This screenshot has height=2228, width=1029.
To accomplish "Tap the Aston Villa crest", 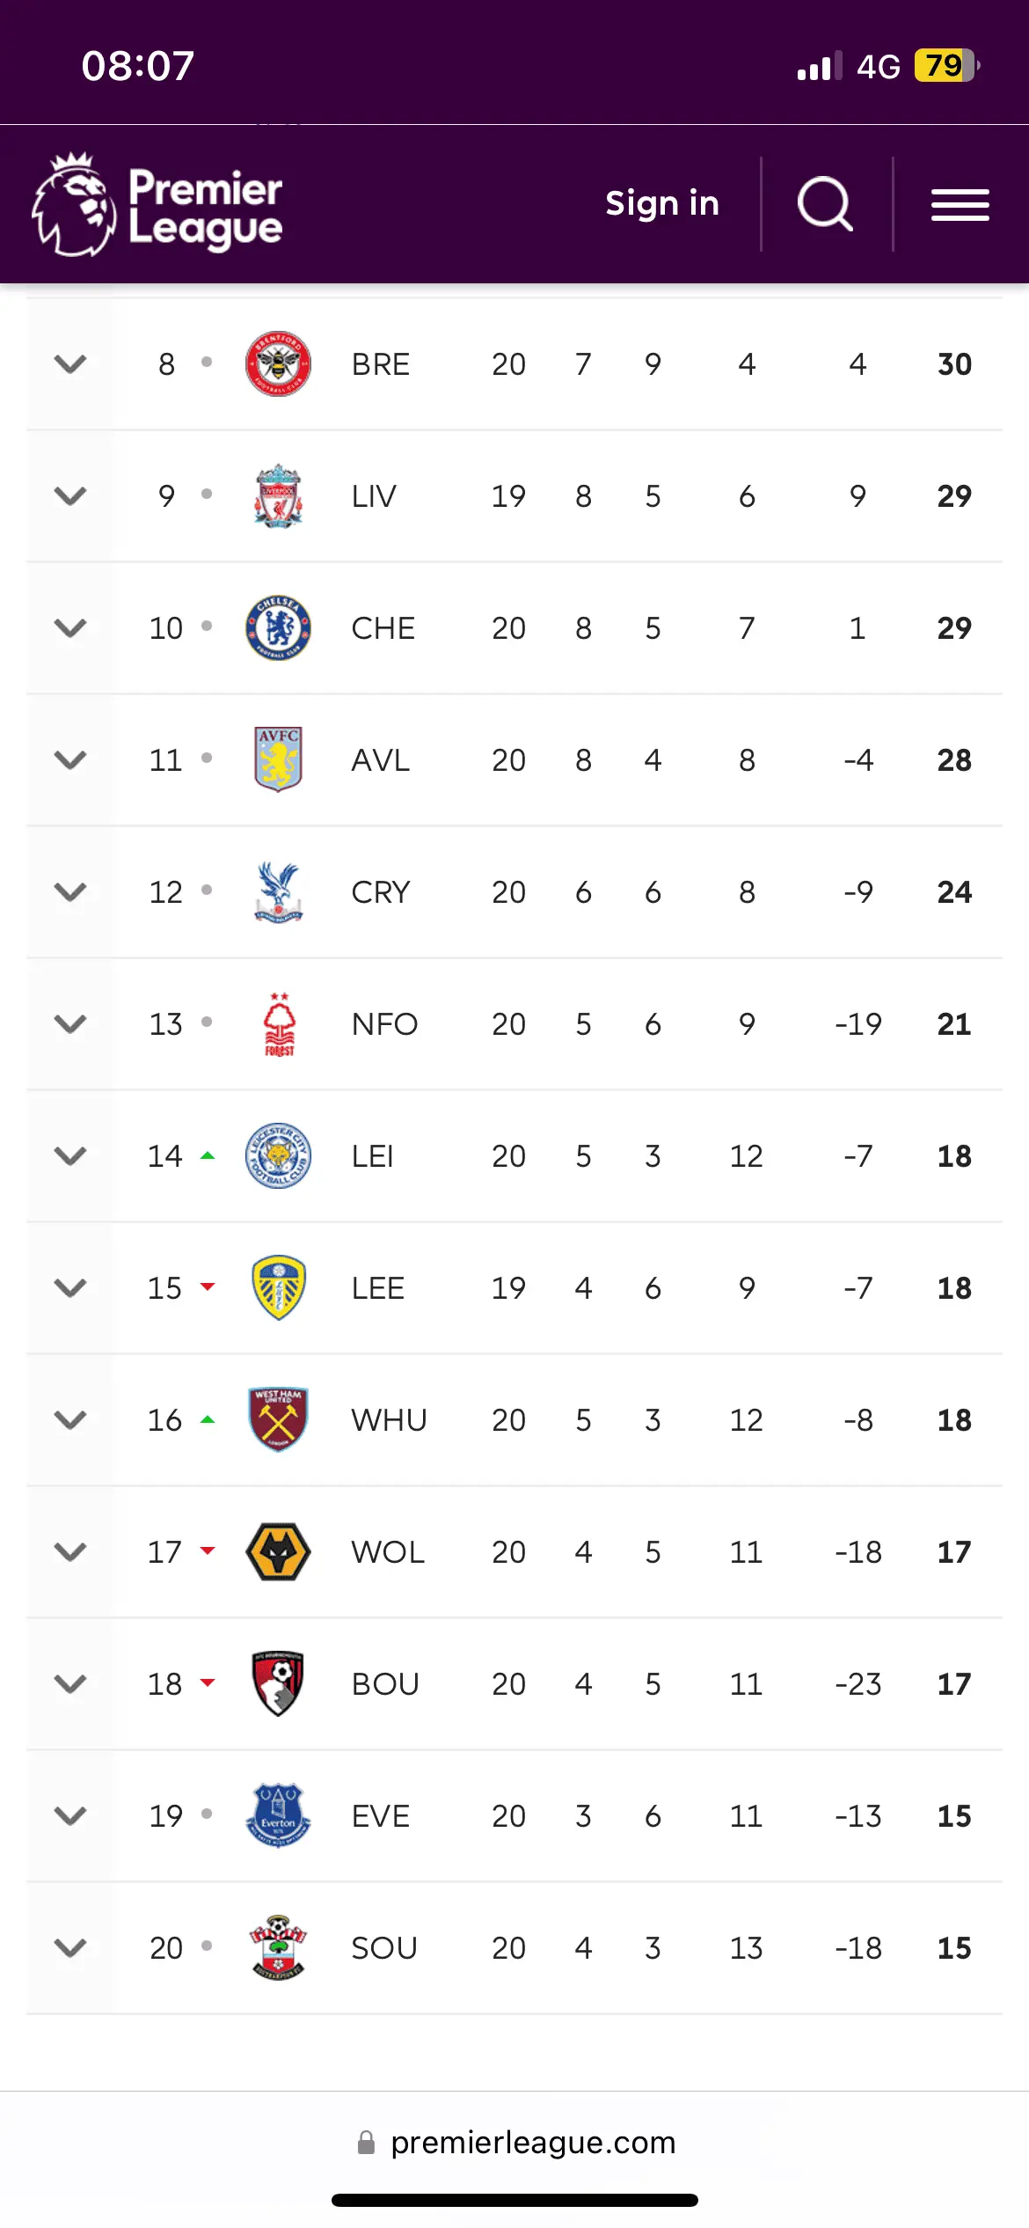I will coord(278,760).
